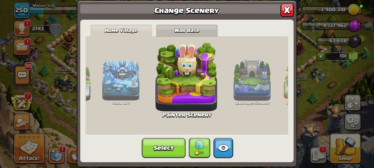
Task: Preview scenery with the eye button
Action: pyautogui.click(x=223, y=148)
